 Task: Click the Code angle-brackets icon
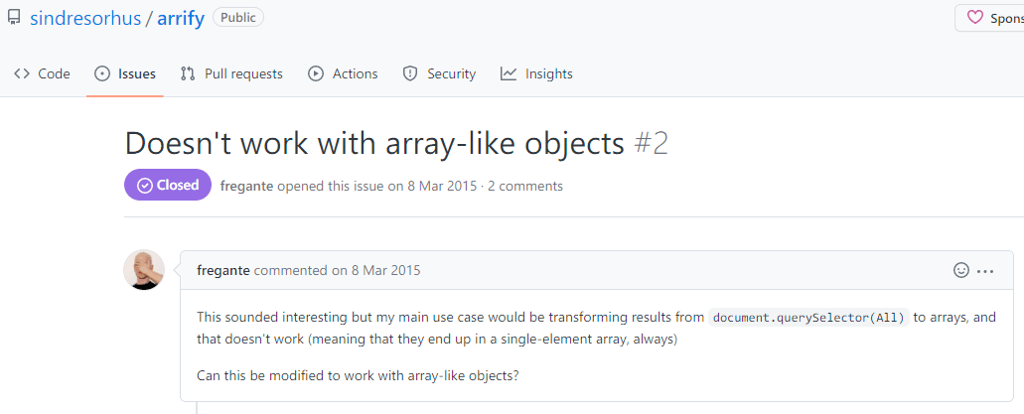coord(22,73)
